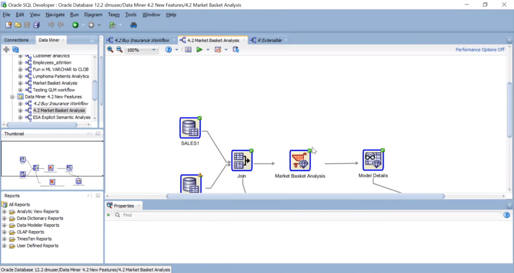The image size is (514, 273).
Task: Zoom in on the workflow canvas
Action: point(110,49)
